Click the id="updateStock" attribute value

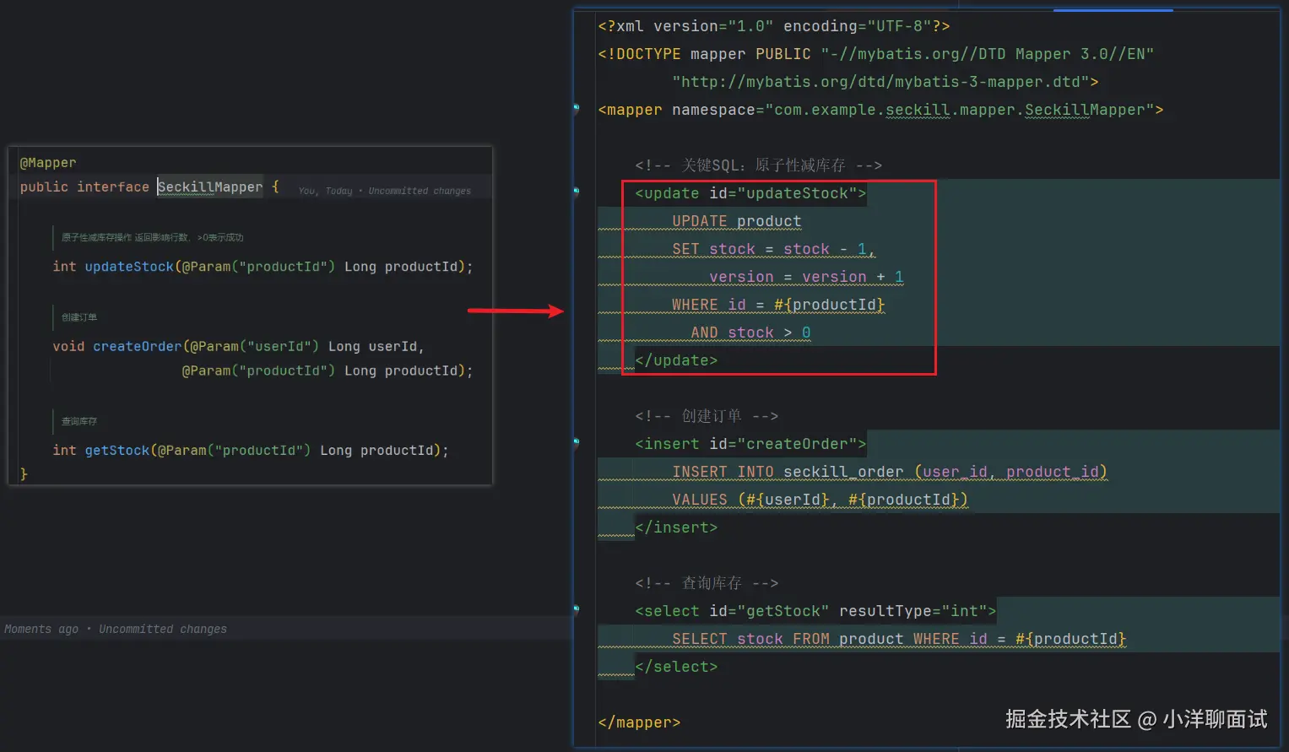793,193
